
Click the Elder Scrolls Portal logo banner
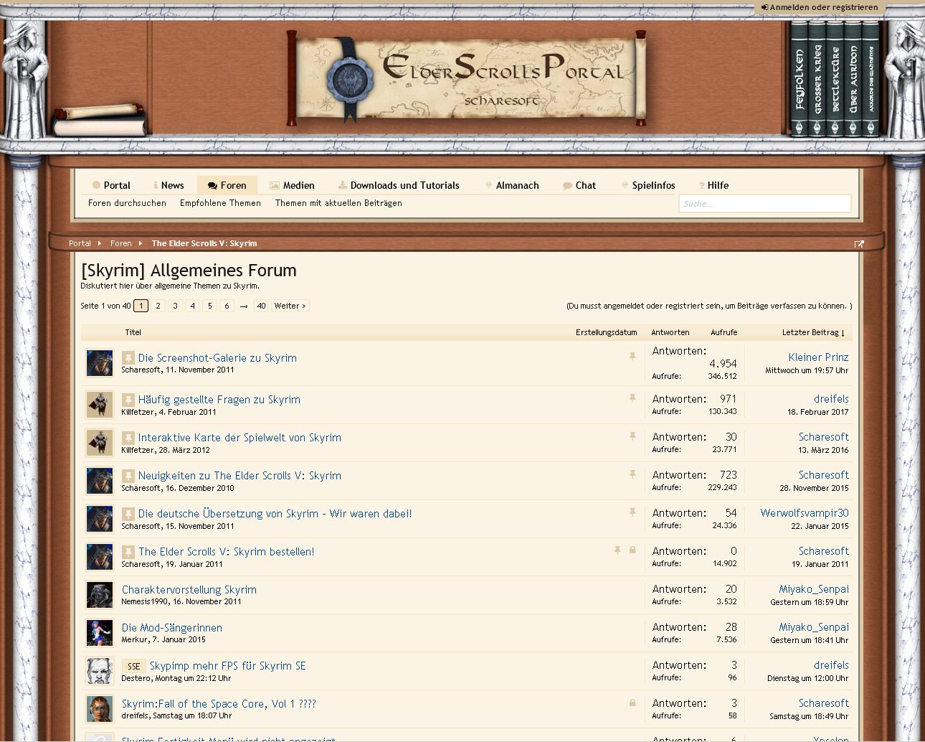coord(466,77)
